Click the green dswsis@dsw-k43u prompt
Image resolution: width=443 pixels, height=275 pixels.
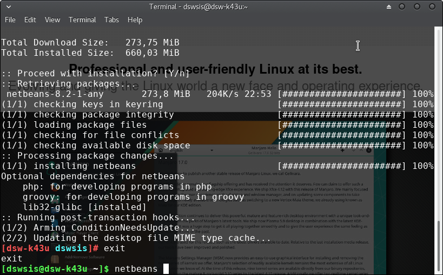tap(44, 269)
